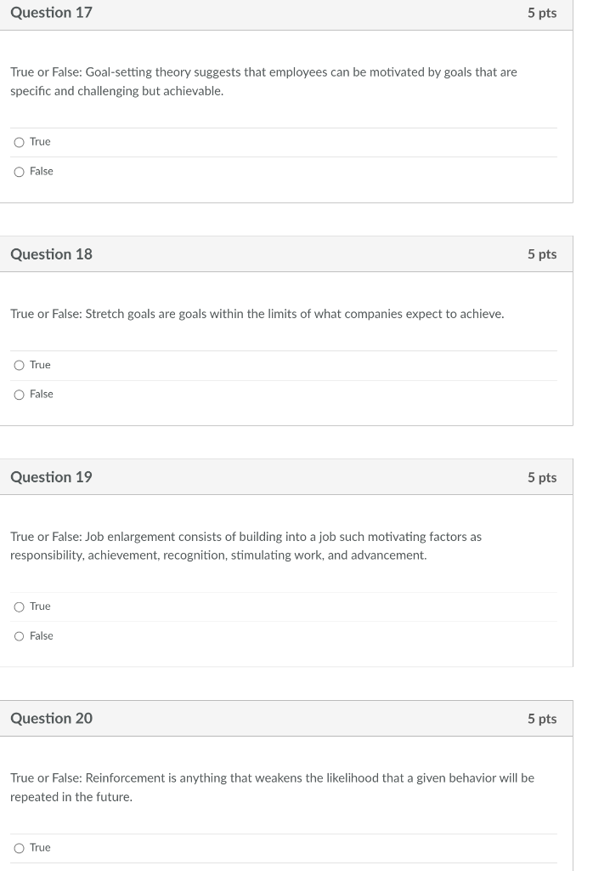Click the goal-setting theory question text

click(x=263, y=82)
